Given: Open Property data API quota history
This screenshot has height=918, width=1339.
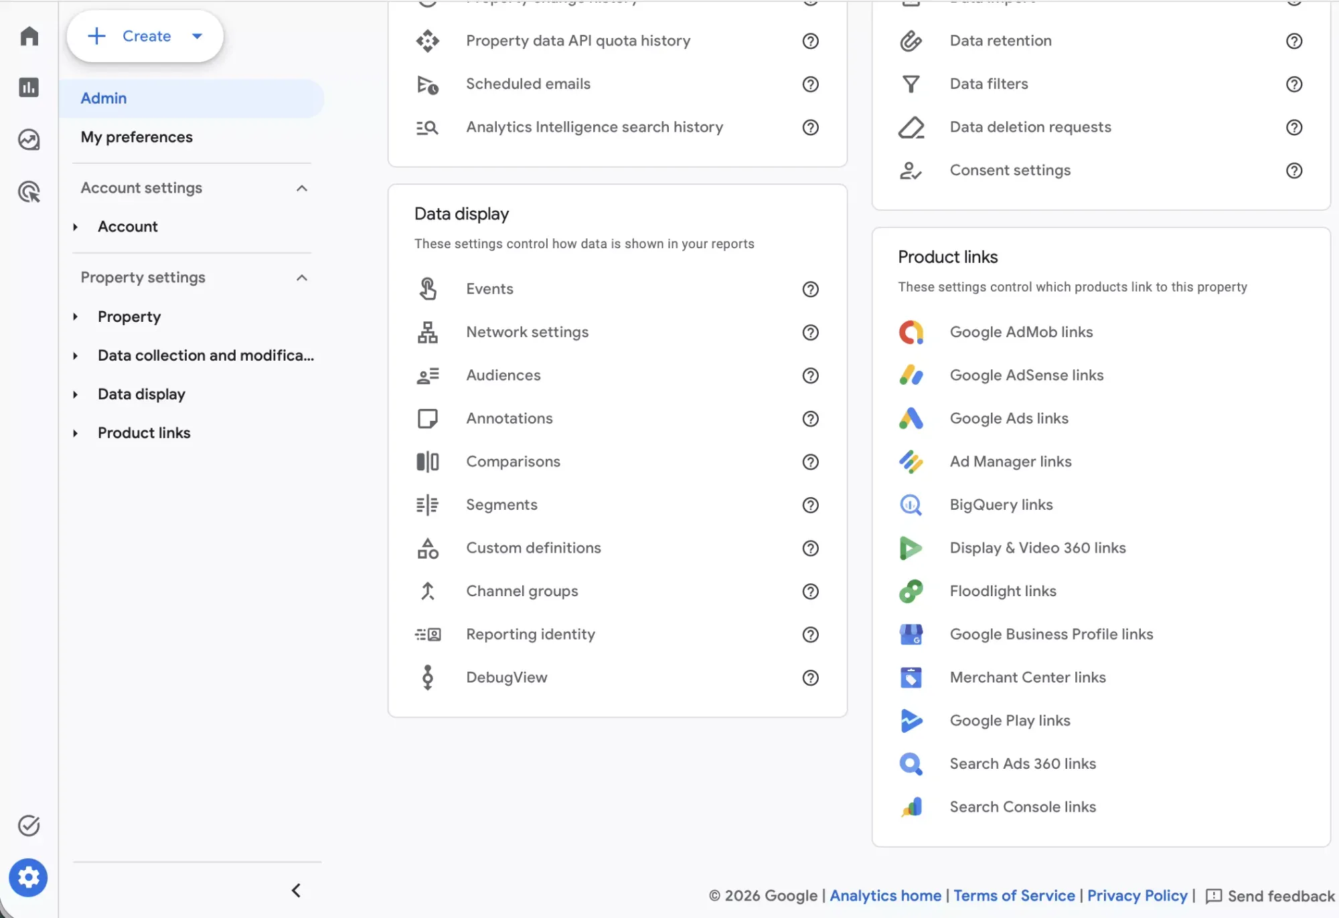Looking at the screenshot, I should coord(578,41).
